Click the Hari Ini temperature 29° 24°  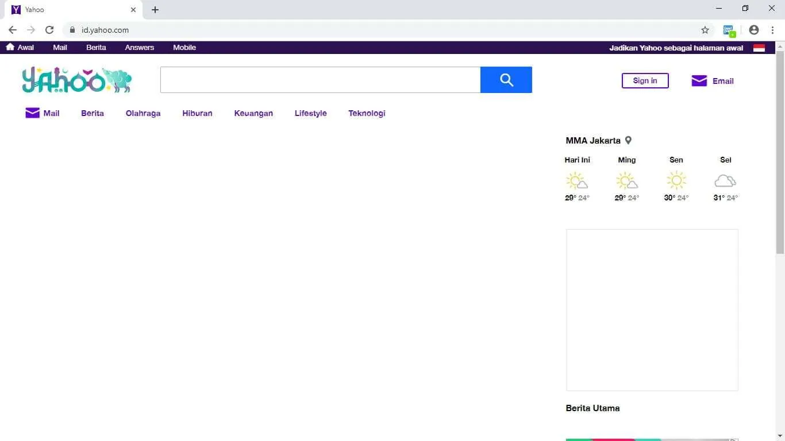[x=577, y=198]
